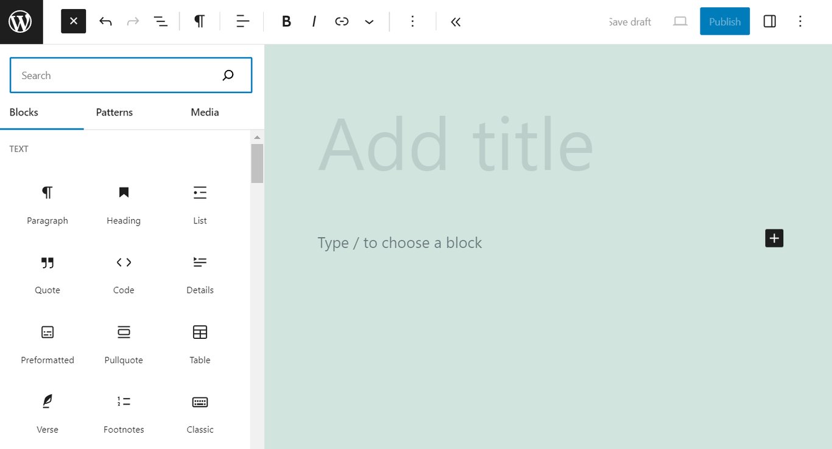Switch to the Patterns tab
Viewport: 832px width, 449px height.
[x=114, y=112]
